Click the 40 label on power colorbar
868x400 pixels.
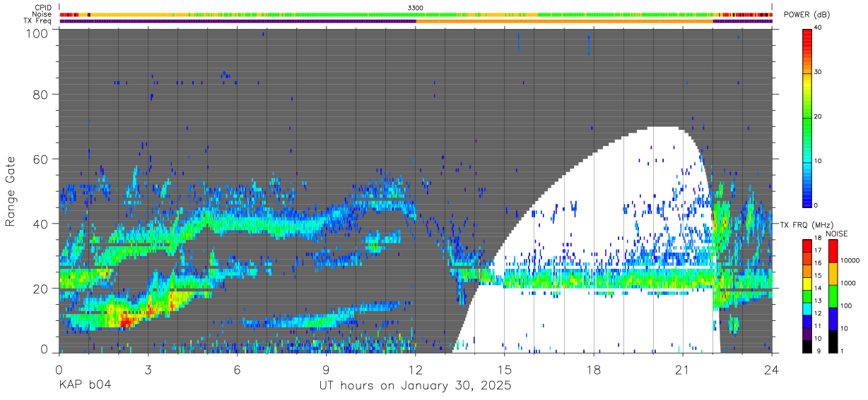pos(819,28)
